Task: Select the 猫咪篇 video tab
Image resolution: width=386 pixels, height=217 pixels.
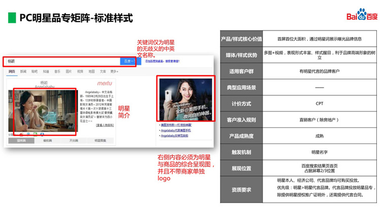Action: 21,140
